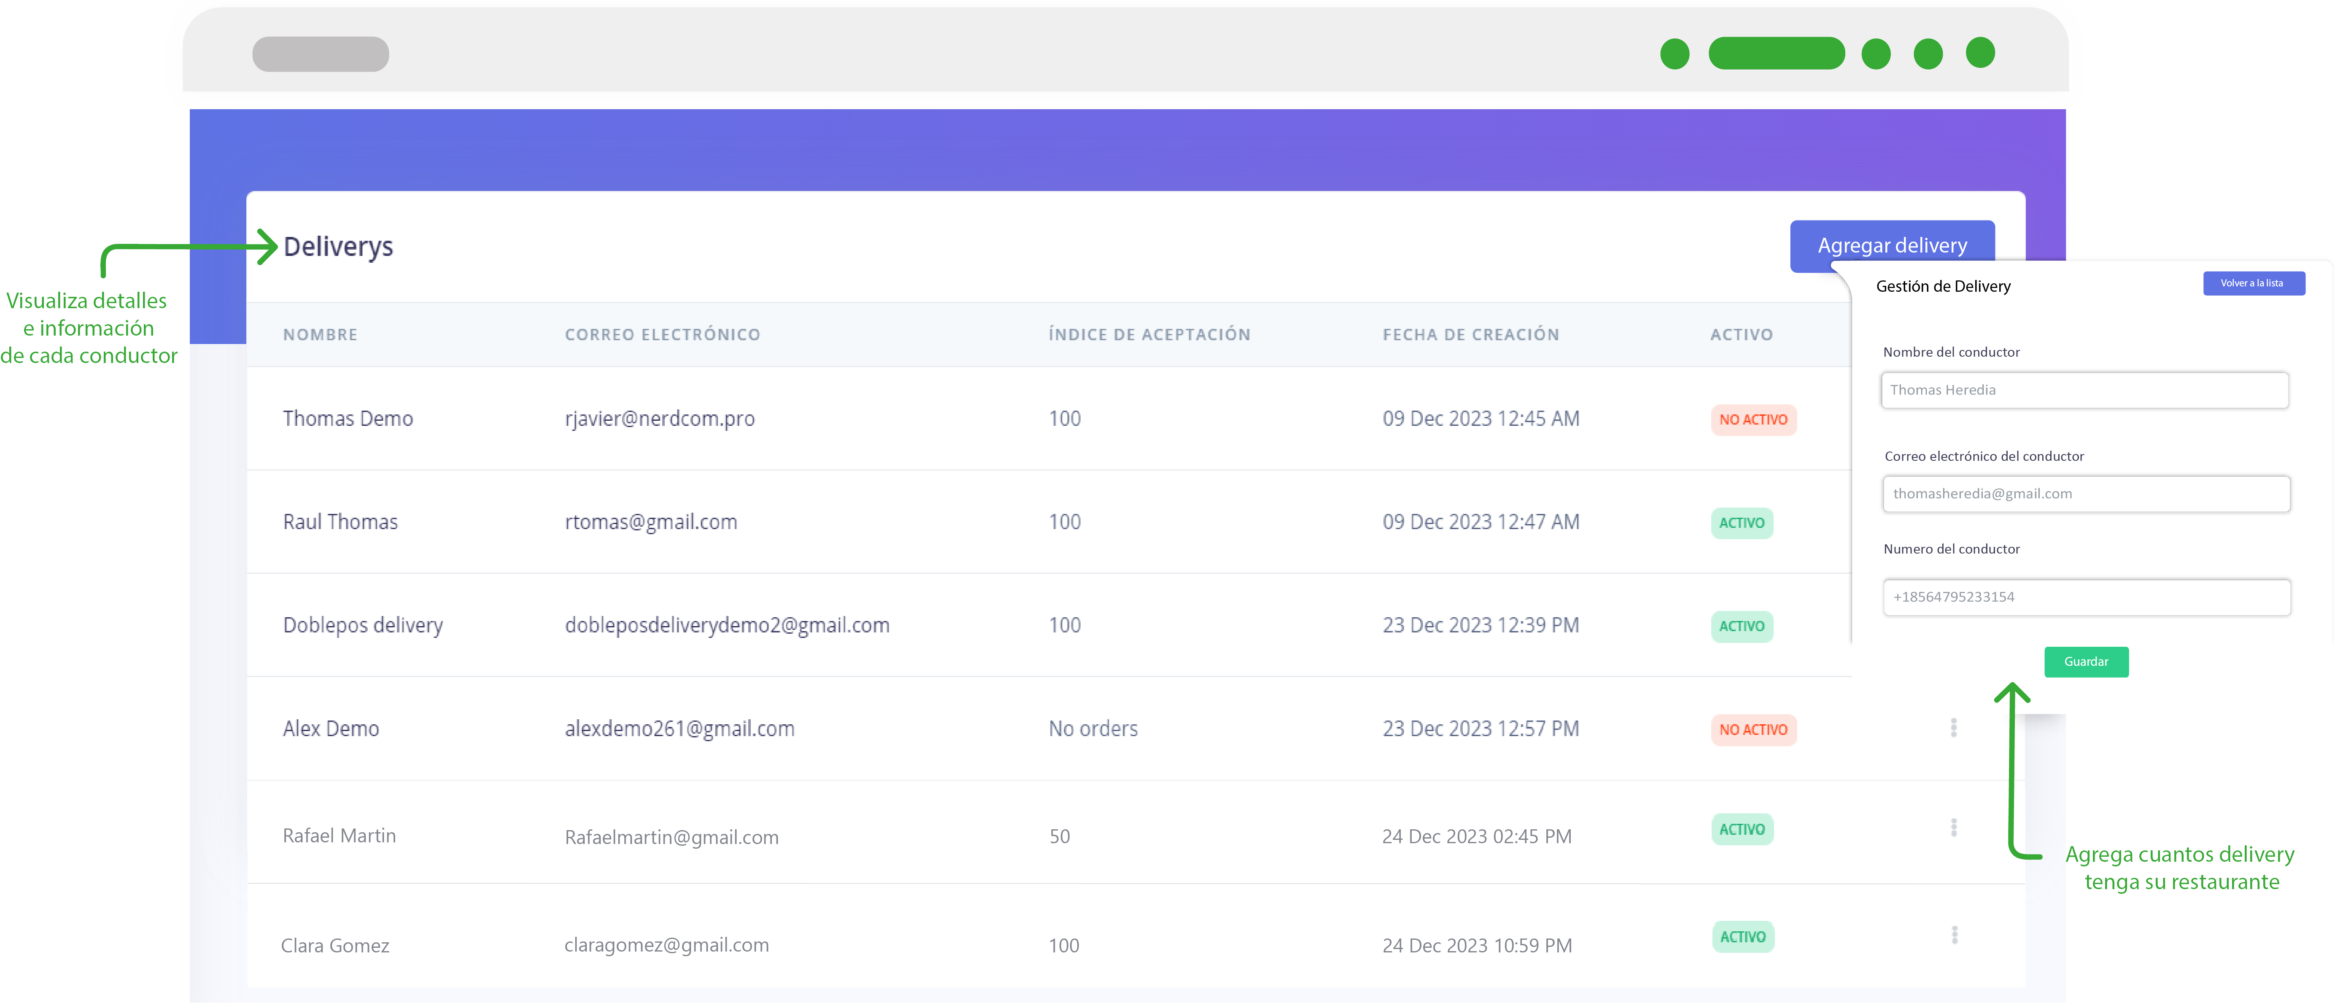Image resolution: width=2335 pixels, height=1003 pixels.
Task: Click email alexdemo261@gmail.com
Action: tap(680, 729)
